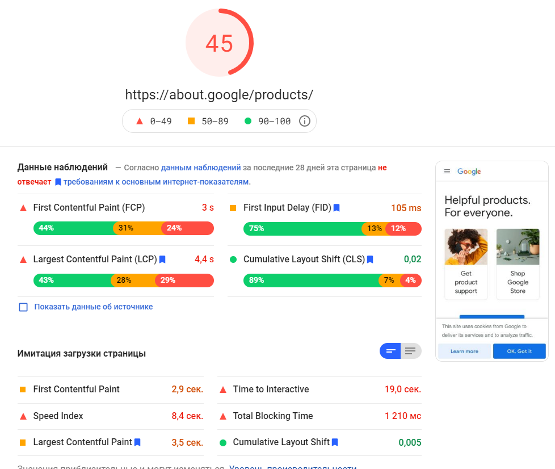
Task: Click the FID value "105 ms"
Action: (x=406, y=208)
